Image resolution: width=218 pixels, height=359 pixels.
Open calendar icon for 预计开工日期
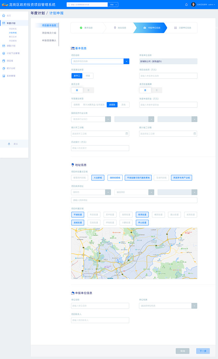tap(127, 134)
